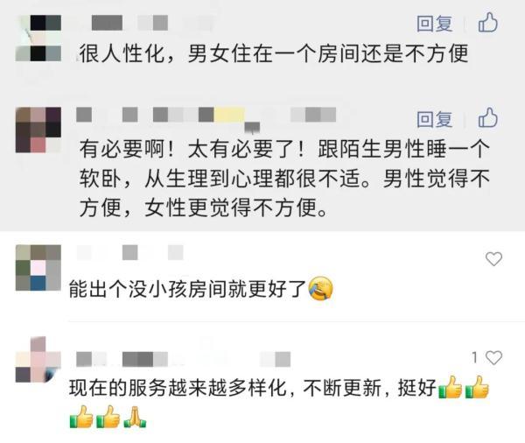Click username above 现在的服务 comment
This screenshot has height=443, width=525.
(183, 359)
